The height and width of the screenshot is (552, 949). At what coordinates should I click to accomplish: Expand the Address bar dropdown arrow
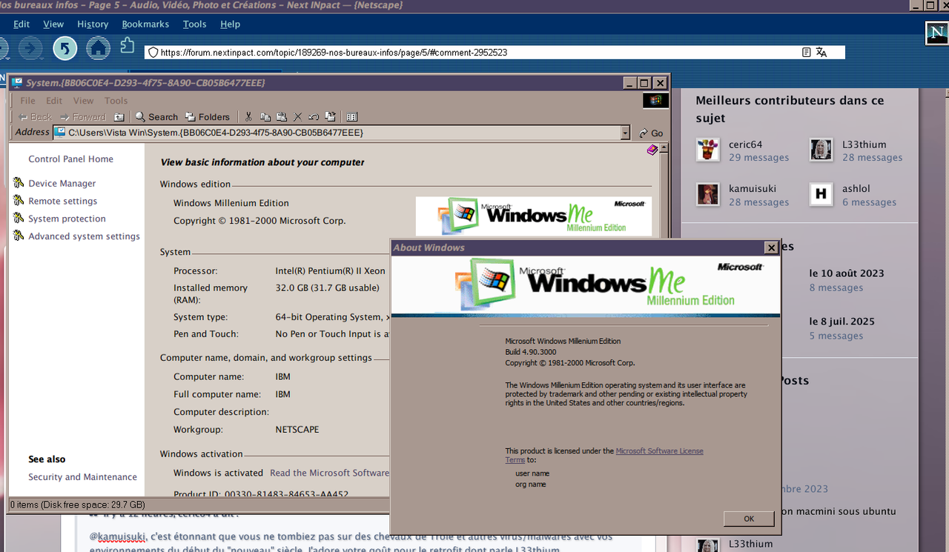(x=625, y=133)
